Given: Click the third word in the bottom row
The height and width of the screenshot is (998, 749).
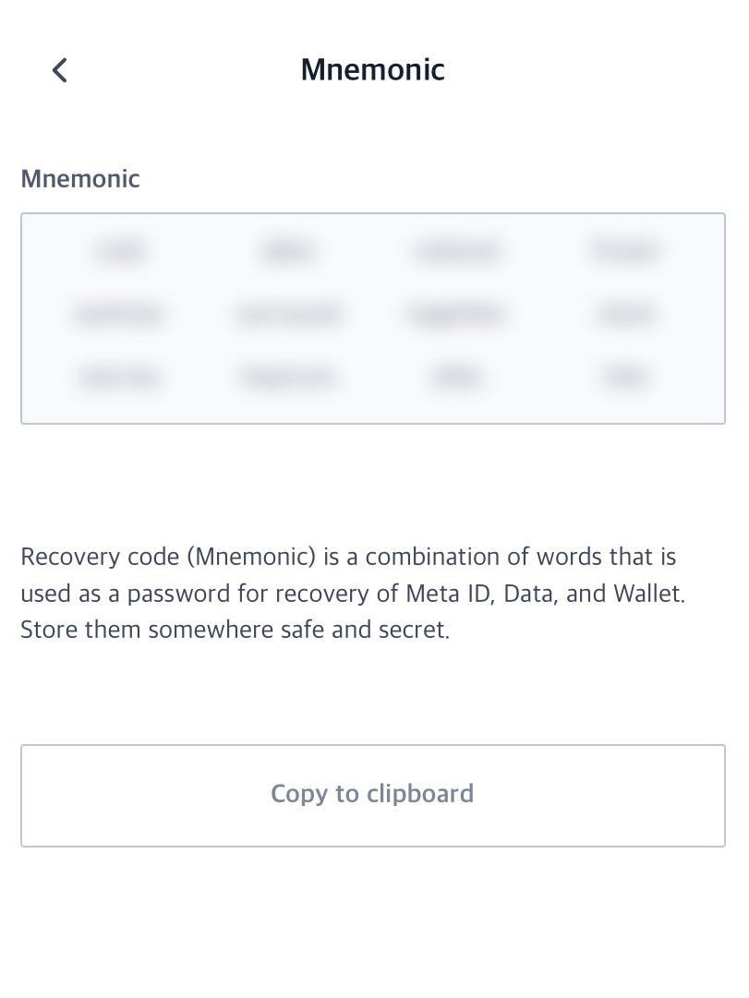Looking at the screenshot, I should point(456,377).
